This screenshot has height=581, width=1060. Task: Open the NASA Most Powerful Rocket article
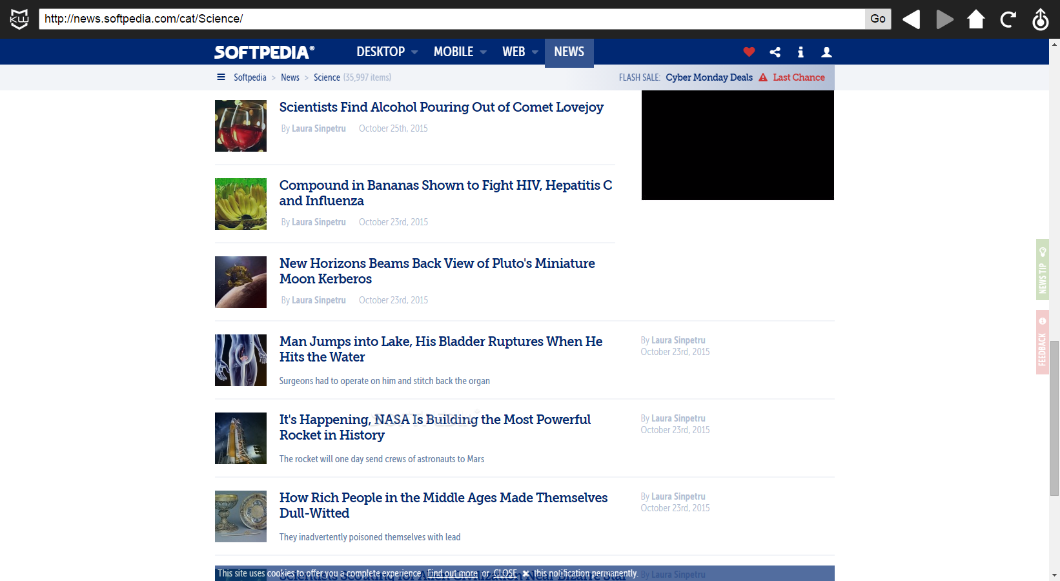coord(435,427)
